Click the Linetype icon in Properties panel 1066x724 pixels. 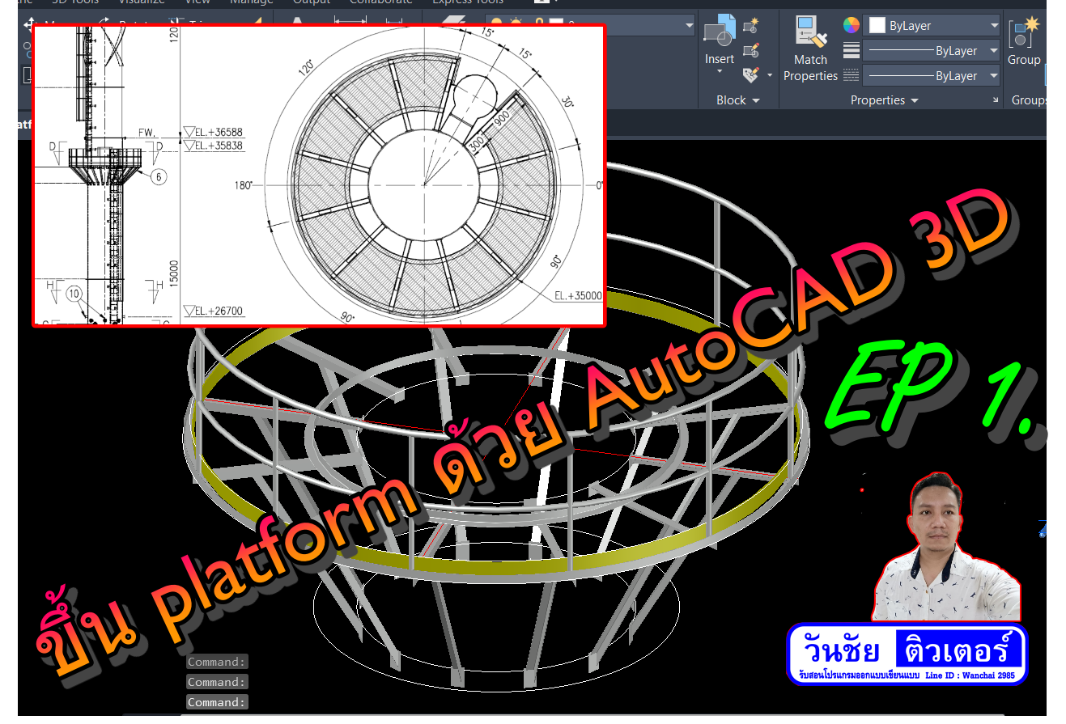tap(851, 75)
